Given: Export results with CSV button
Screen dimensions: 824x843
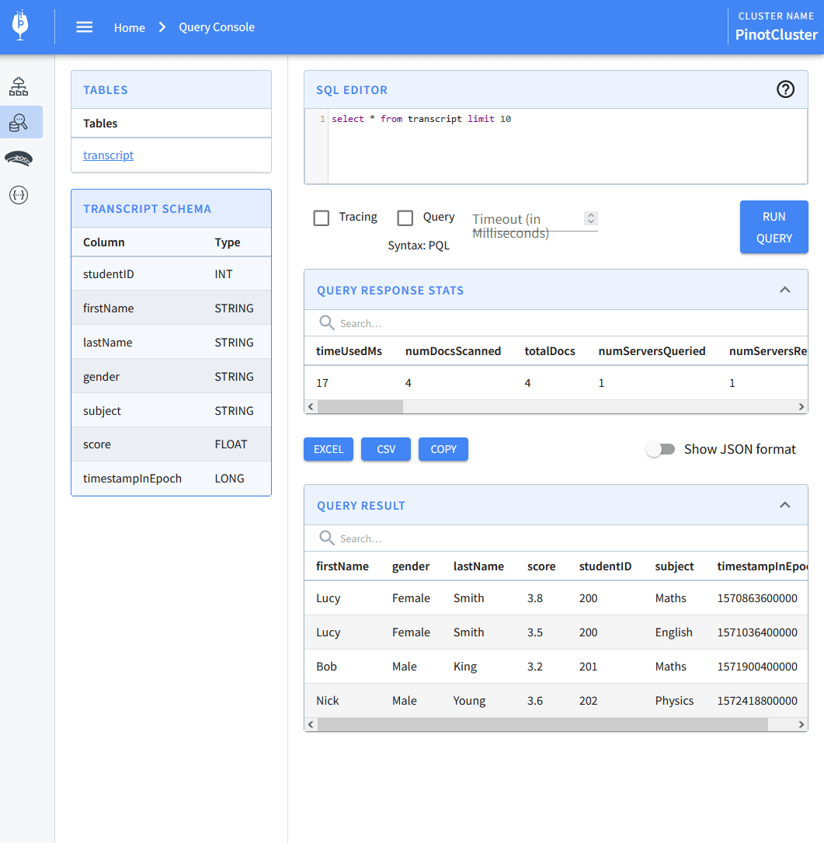Looking at the screenshot, I should click(x=386, y=449).
